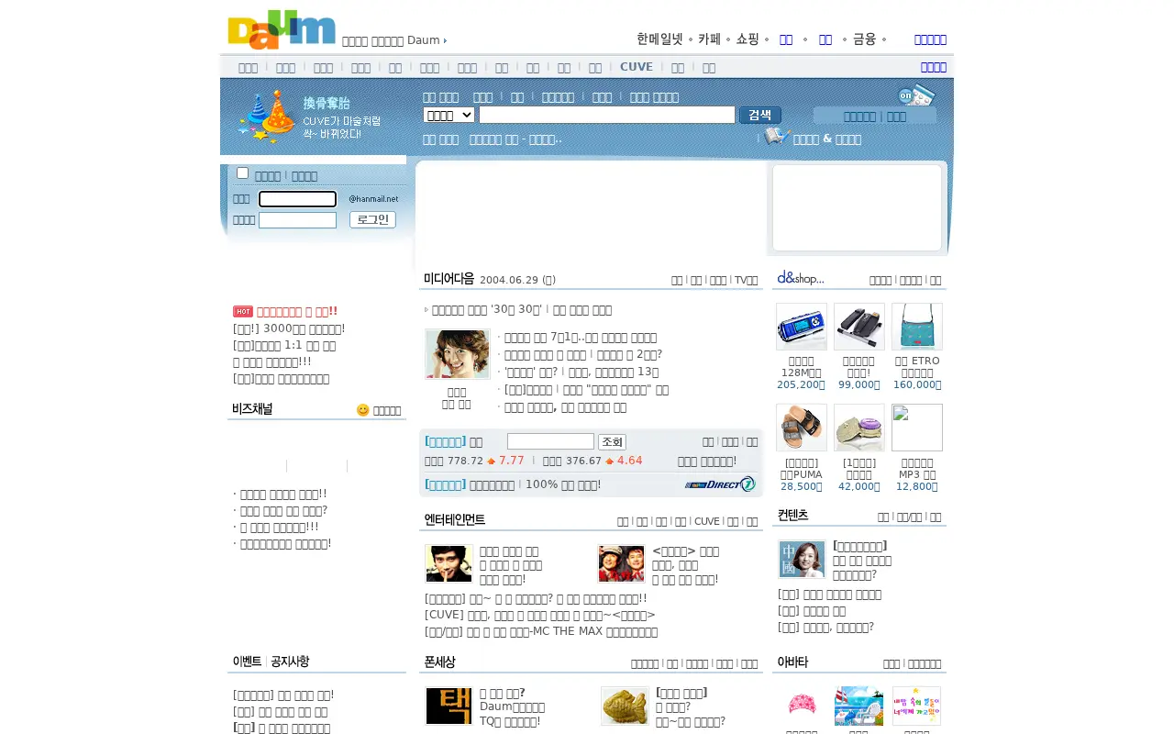Open the black stepper machine product image
1174x734 pixels.
859,327
